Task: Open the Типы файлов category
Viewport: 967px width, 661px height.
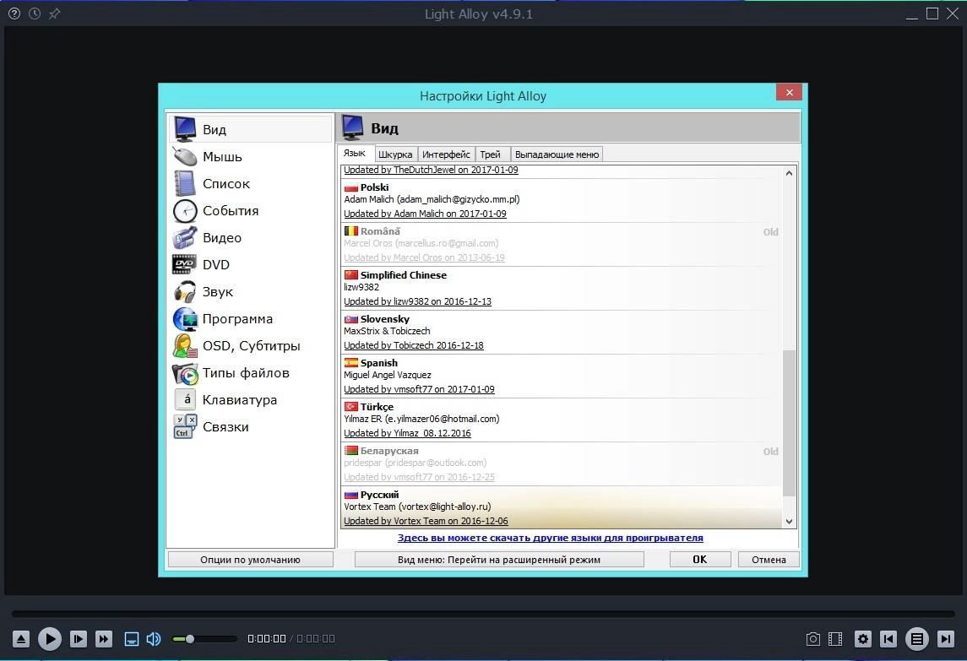Action: 250,373
